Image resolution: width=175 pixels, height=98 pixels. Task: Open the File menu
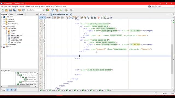[2, 7]
